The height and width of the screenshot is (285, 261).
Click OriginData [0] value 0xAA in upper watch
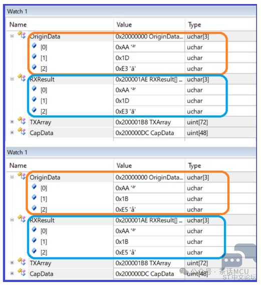click(x=126, y=47)
